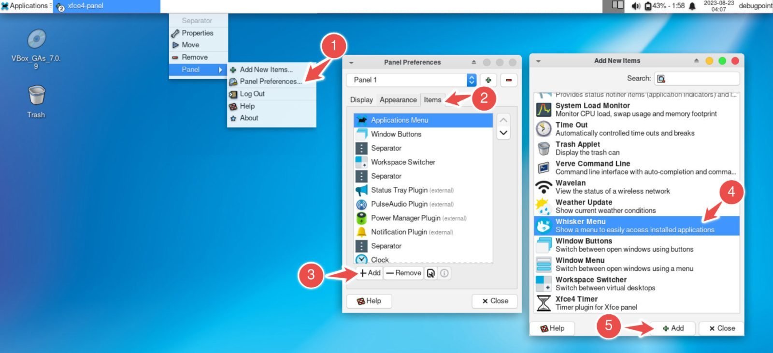Expand the Panel submenu entry
The height and width of the screenshot is (353, 773).
point(198,70)
